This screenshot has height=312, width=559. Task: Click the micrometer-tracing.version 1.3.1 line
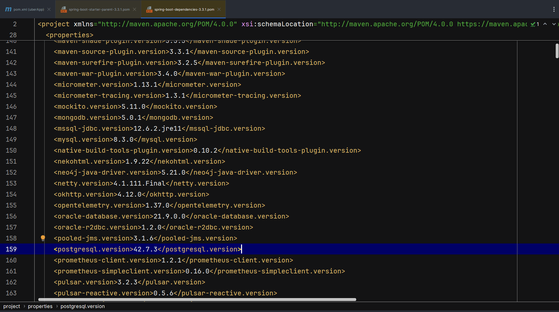click(177, 95)
